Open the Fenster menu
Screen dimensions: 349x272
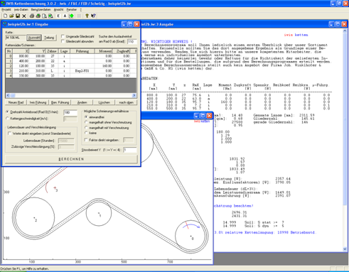click(72, 9)
